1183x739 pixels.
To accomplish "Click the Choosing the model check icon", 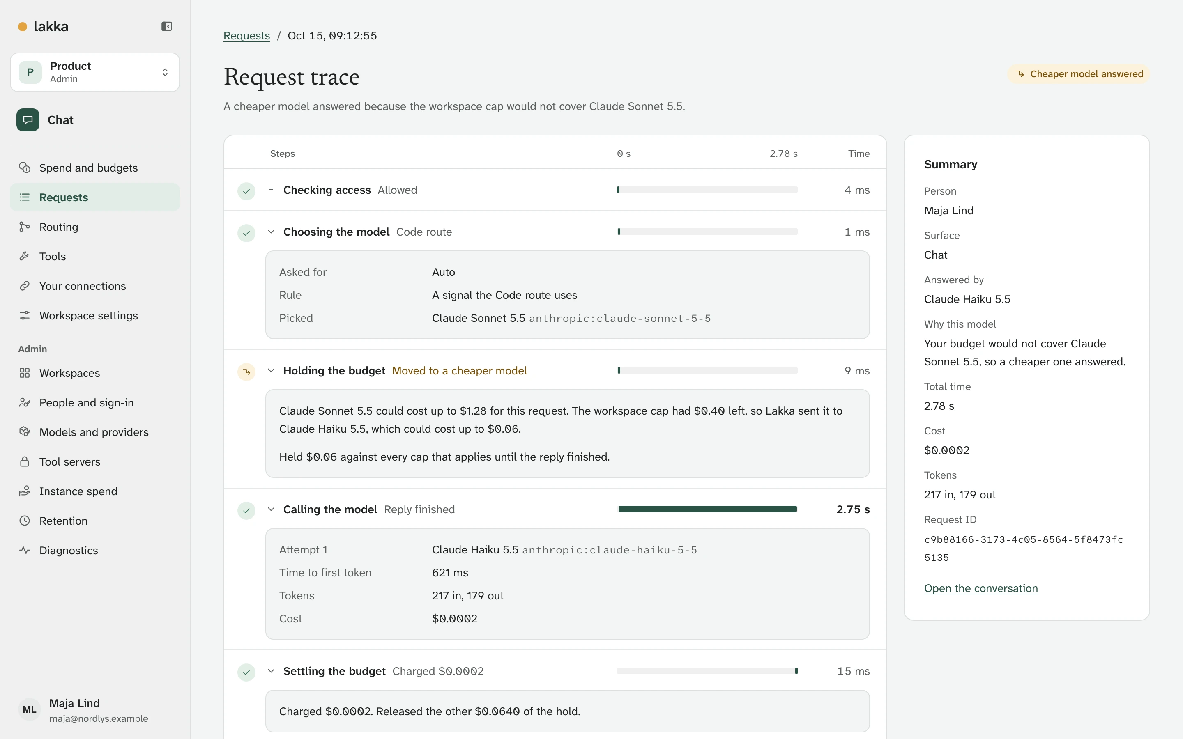I will 246,233.
